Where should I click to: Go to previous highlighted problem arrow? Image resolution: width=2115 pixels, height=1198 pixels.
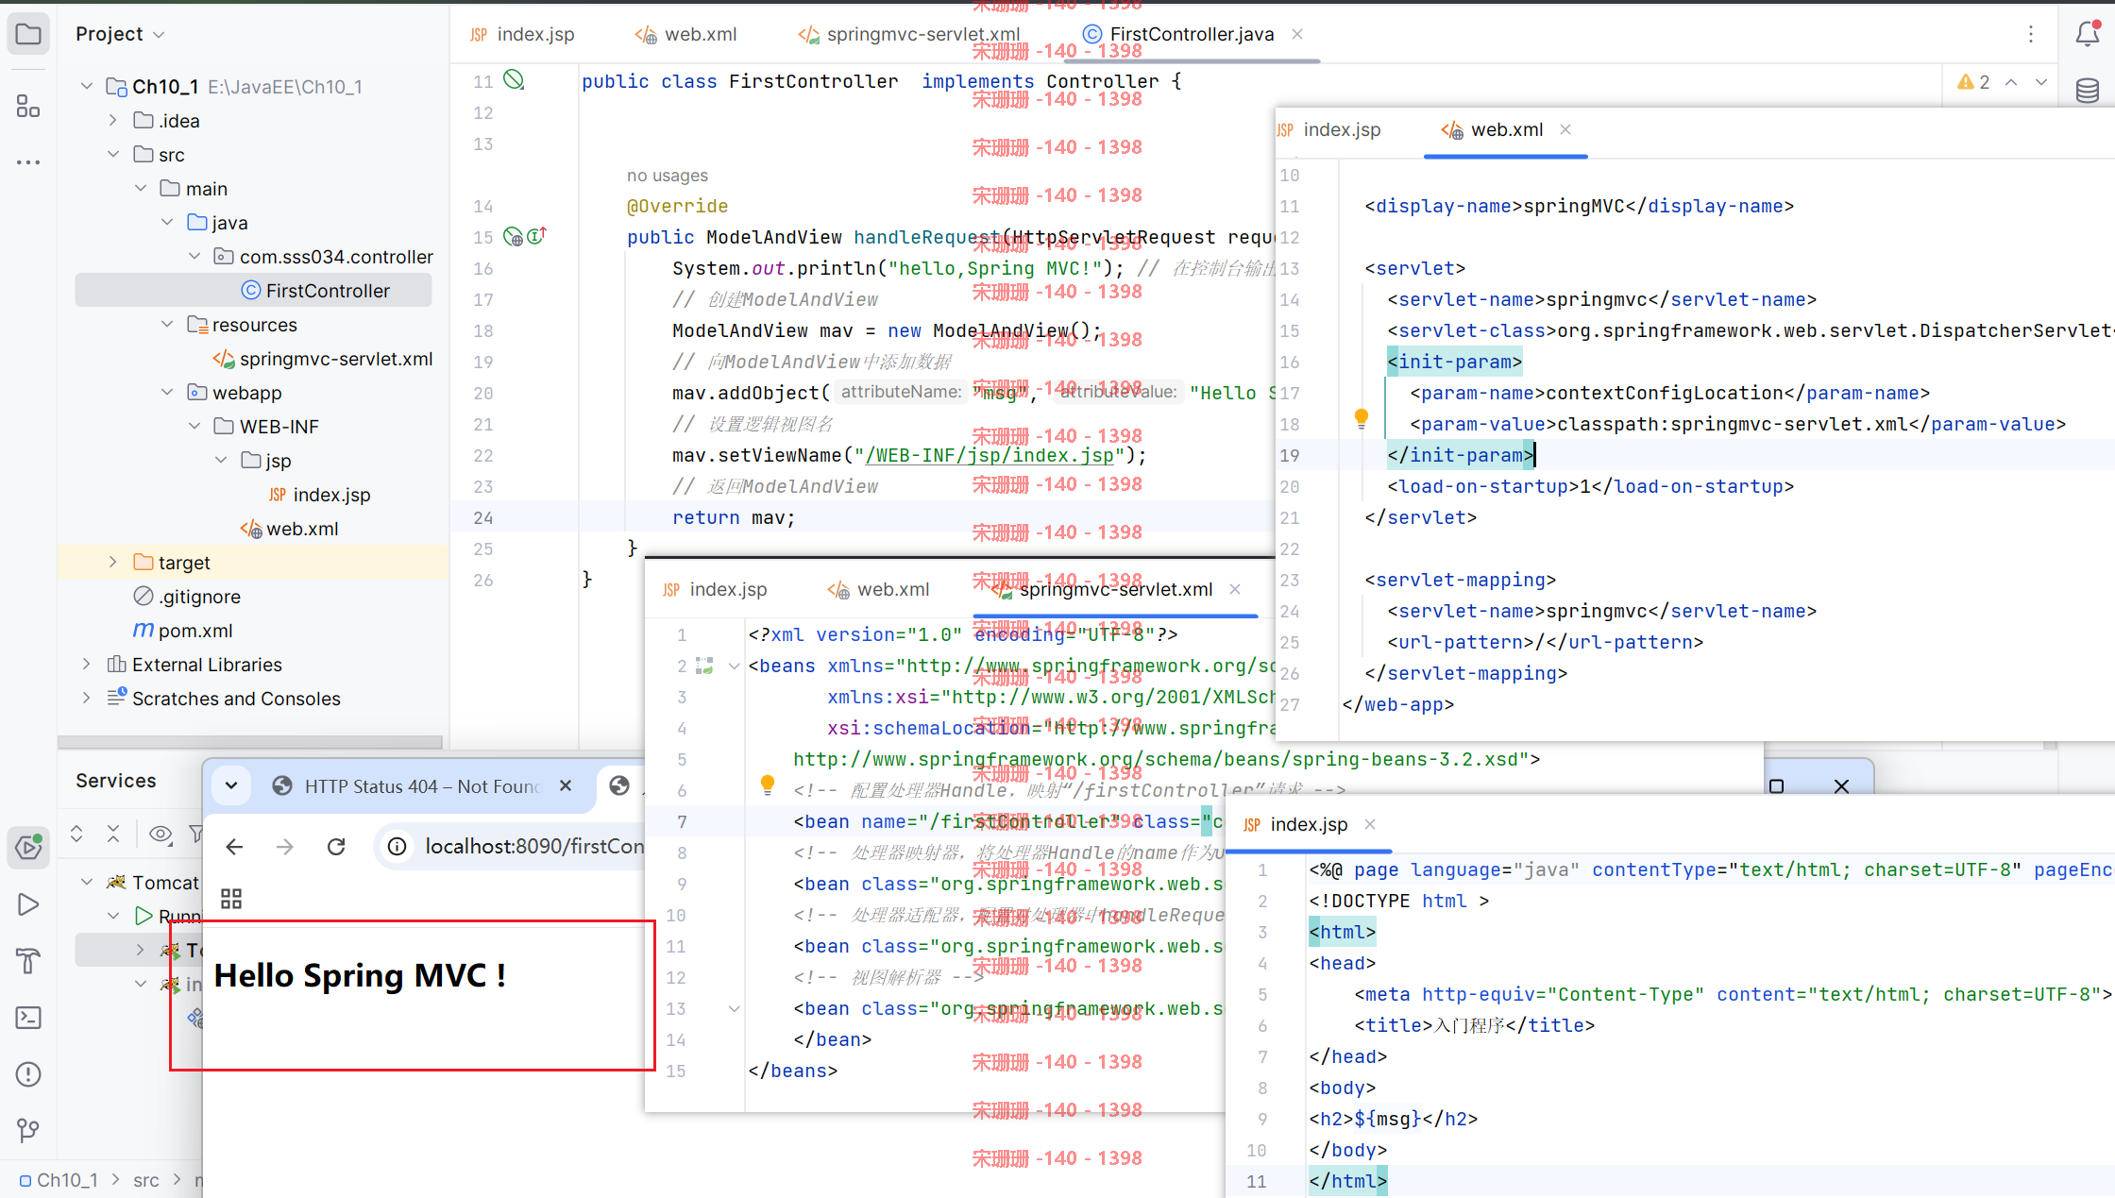[x=2011, y=82]
